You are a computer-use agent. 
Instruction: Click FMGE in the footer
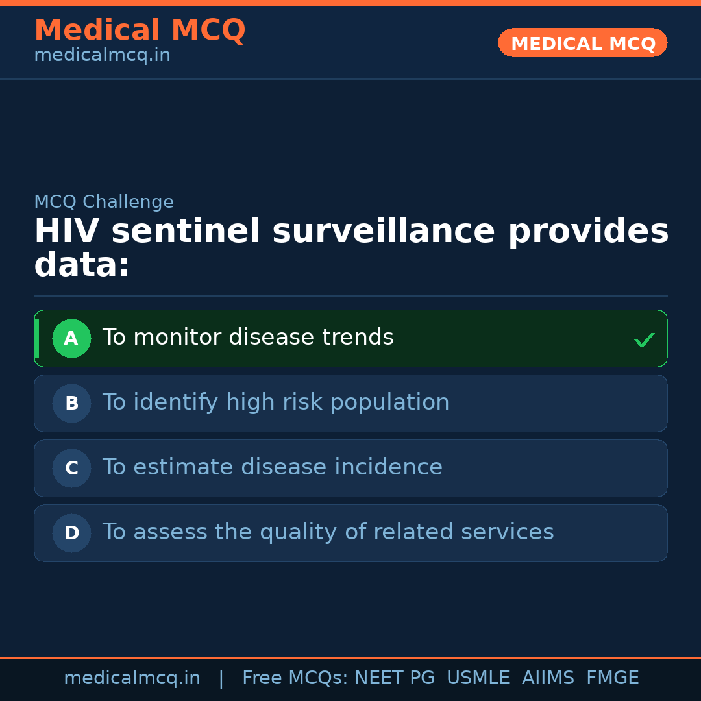(613, 678)
